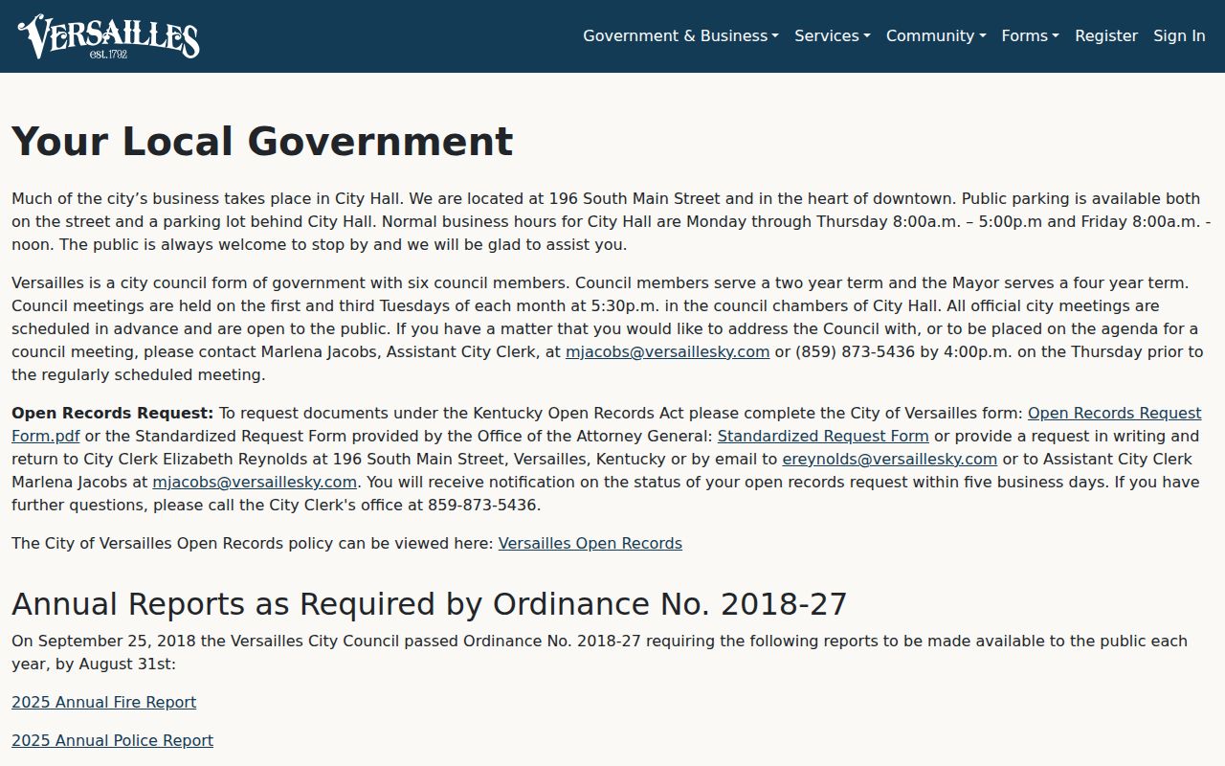1225x766 pixels.
Task: Click the Annual Reports Ordinance No. 2018-27 heading
Action: click(x=430, y=604)
